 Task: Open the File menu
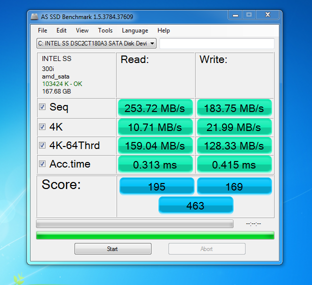pyautogui.click(x=42, y=30)
